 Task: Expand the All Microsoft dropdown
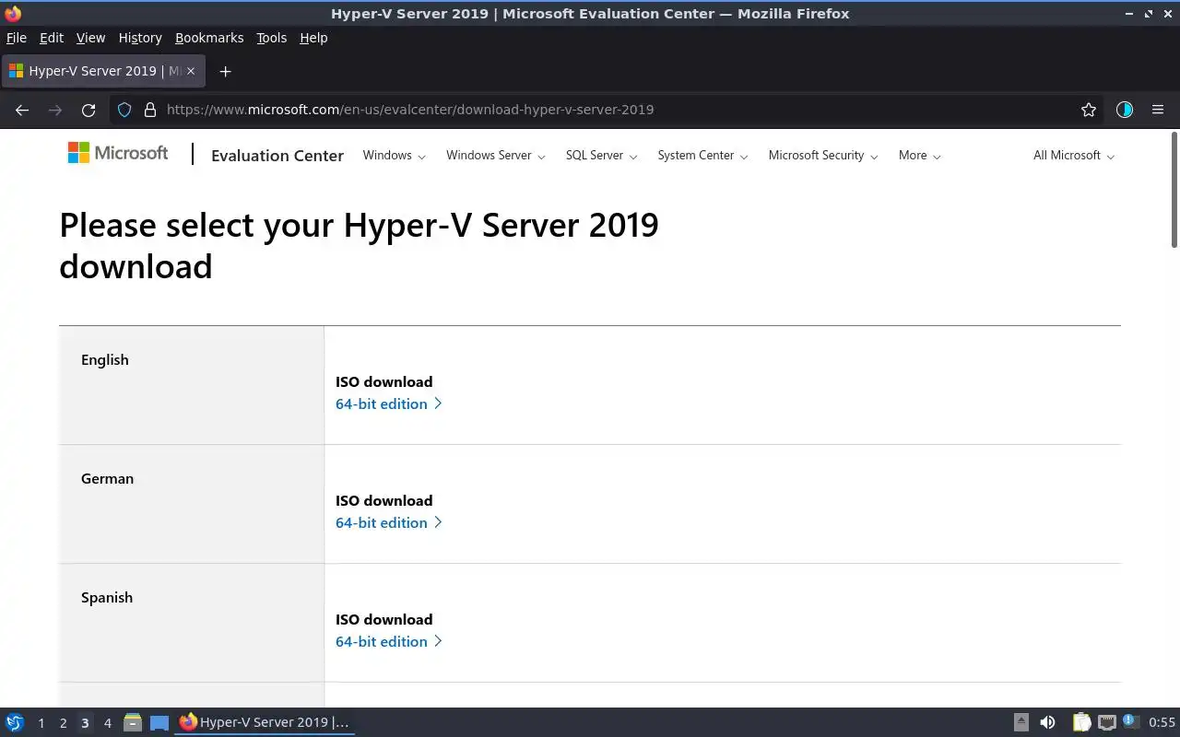(1074, 156)
